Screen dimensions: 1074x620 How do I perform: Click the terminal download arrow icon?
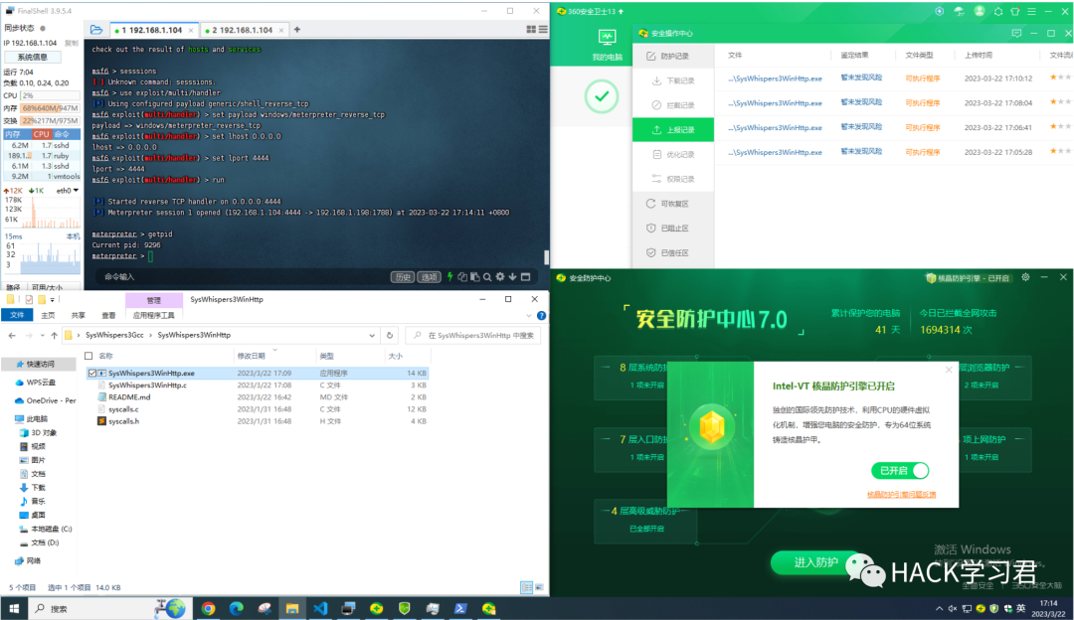[512, 276]
